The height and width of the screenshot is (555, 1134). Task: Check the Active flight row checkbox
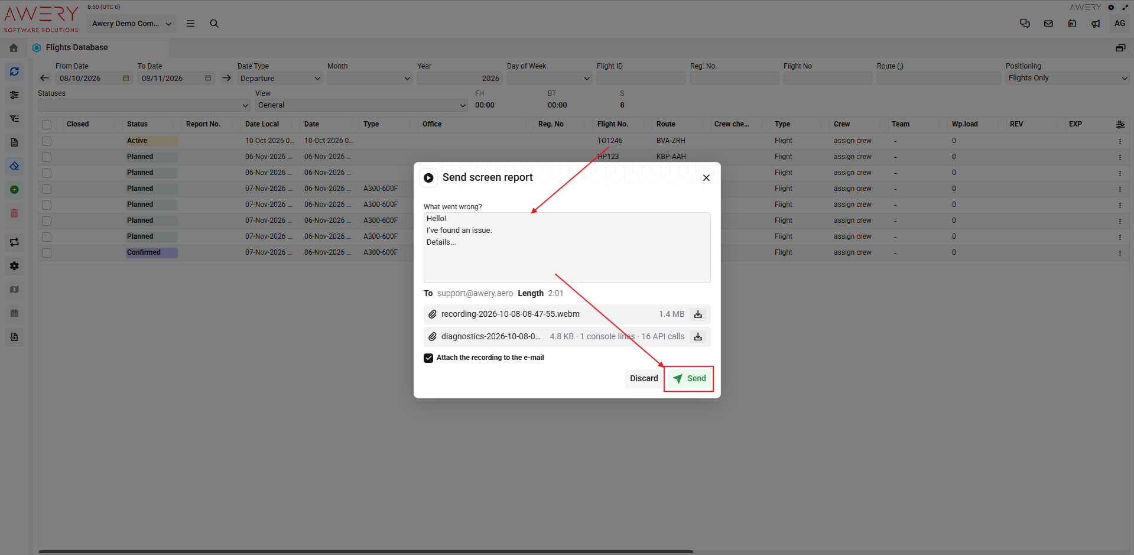pos(47,141)
